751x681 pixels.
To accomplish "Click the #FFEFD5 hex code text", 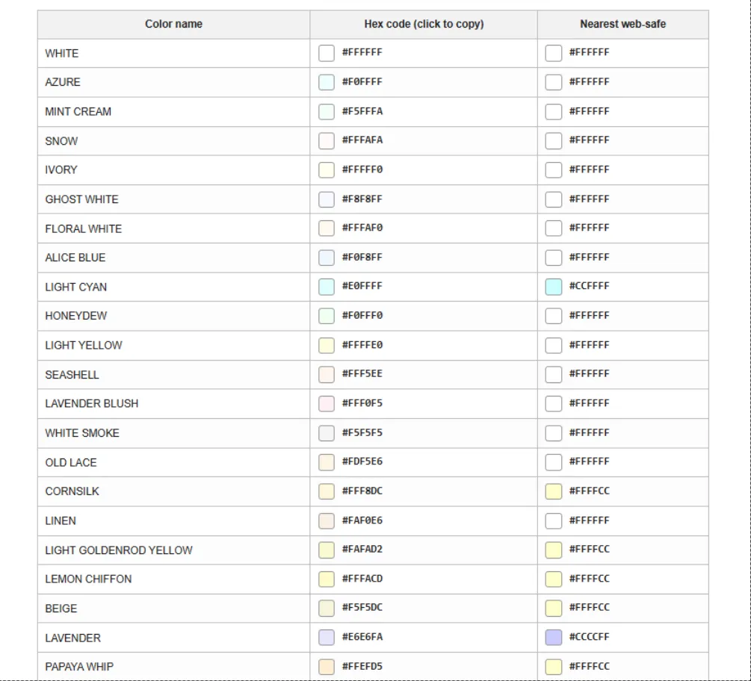I will [362, 665].
